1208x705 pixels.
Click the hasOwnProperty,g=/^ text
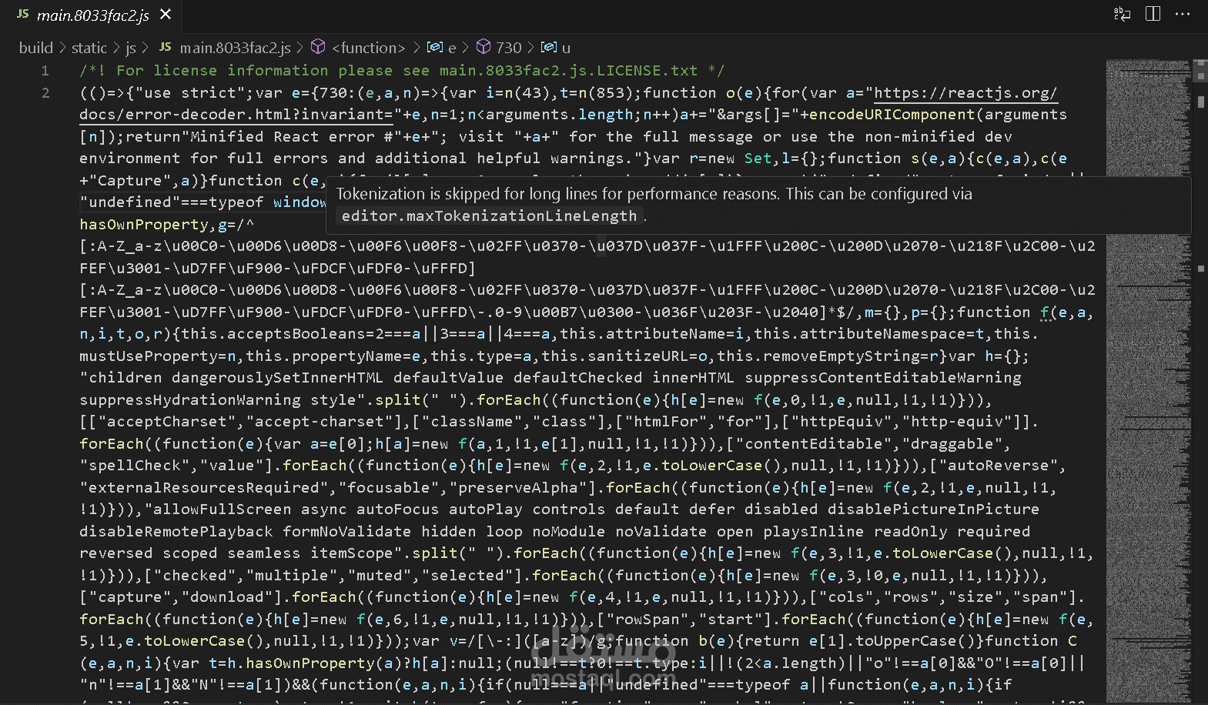coord(166,225)
